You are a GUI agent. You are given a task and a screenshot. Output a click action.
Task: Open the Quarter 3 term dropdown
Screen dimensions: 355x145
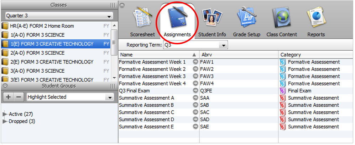pyautogui.click(x=59, y=16)
